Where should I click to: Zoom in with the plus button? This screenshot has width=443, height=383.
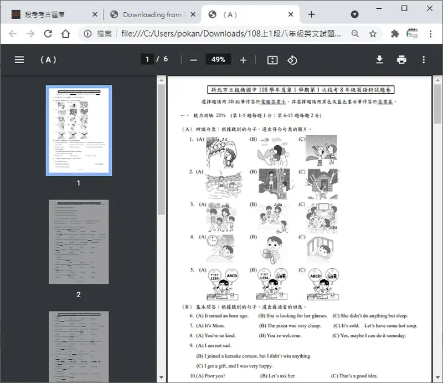pyautogui.click(x=243, y=60)
